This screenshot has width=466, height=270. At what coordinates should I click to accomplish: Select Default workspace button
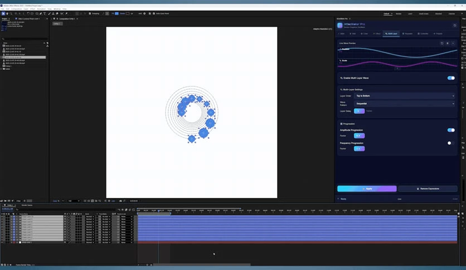pos(386,14)
